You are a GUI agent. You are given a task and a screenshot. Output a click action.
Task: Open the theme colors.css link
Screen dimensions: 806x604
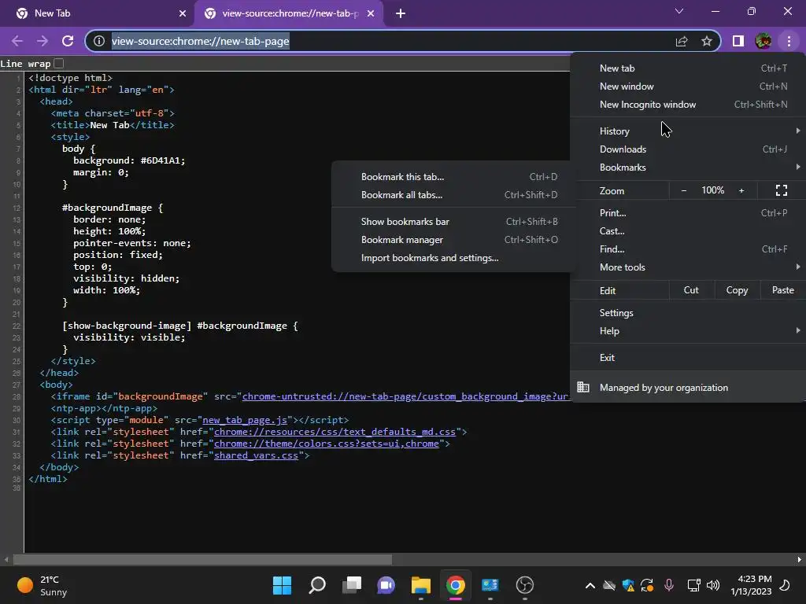327,444
